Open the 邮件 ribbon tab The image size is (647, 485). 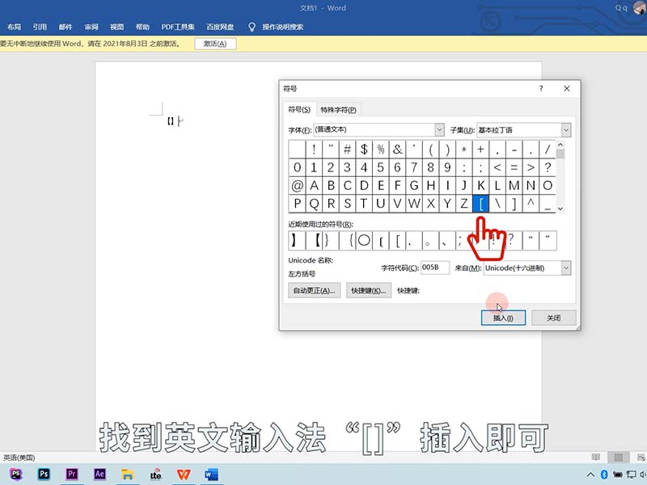(66, 27)
